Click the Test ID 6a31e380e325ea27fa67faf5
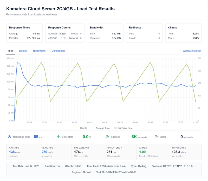 116,172
